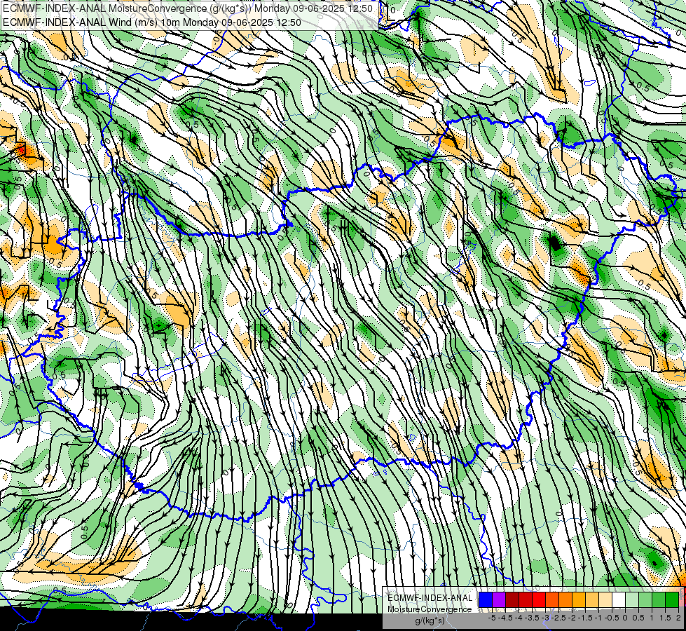The height and width of the screenshot is (631, 686).
Task: Pick the white legend swatch left of 0
Action: 619,599
